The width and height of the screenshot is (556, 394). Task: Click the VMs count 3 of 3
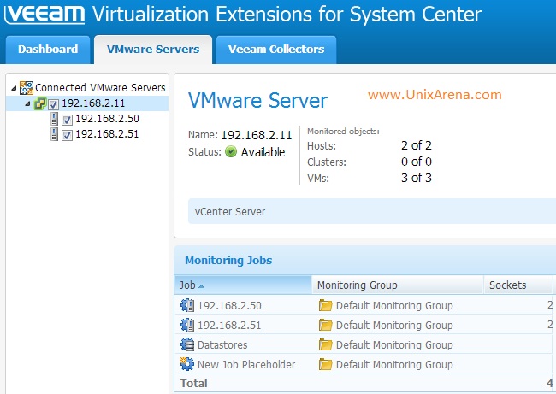coord(417,178)
